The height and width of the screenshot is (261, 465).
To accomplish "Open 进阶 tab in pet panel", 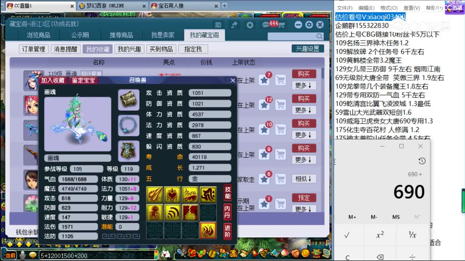I will tap(228, 232).
